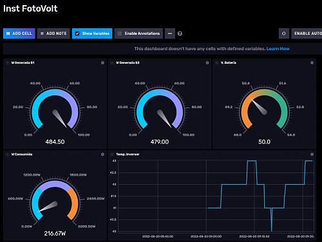322x242 pixels.
Task: Click the 216.67W value on W Consumida gauge
Action: click(x=55, y=233)
